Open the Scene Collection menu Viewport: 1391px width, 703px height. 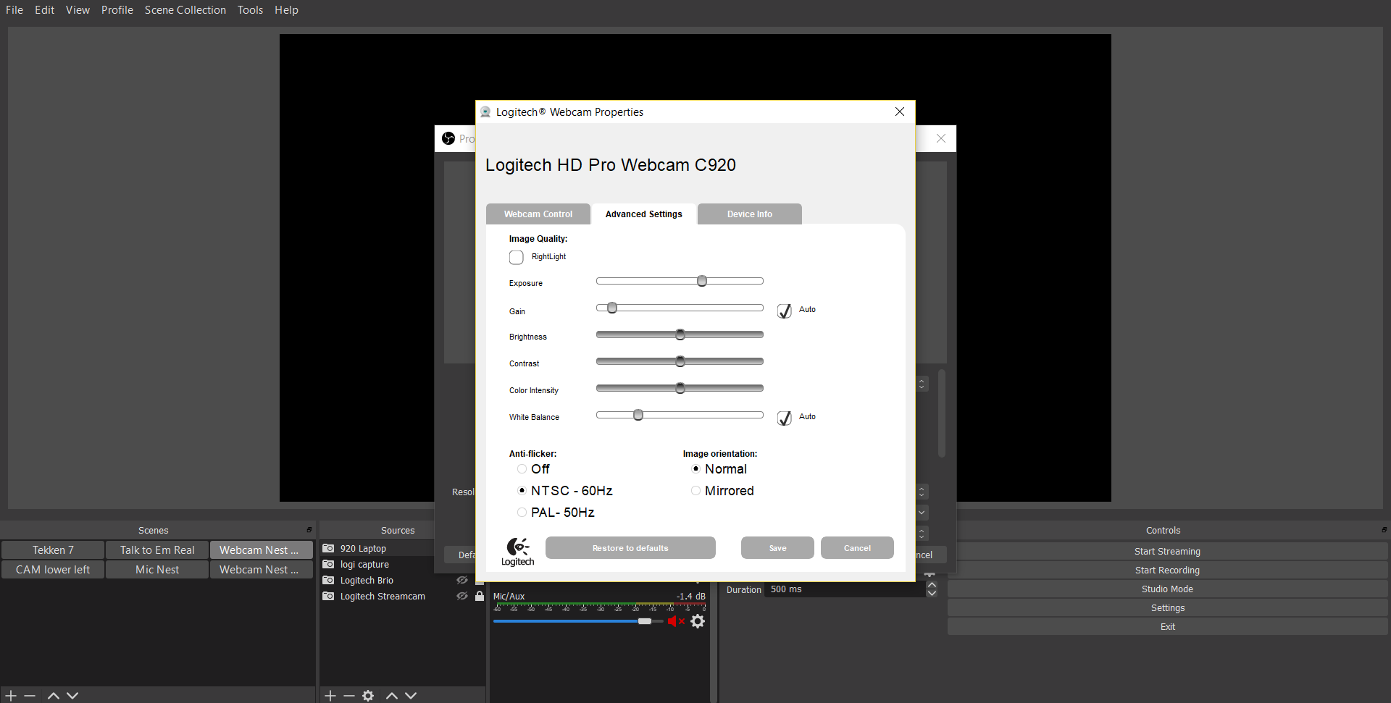(x=185, y=10)
